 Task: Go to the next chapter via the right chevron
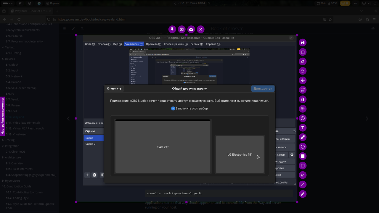(367, 118)
